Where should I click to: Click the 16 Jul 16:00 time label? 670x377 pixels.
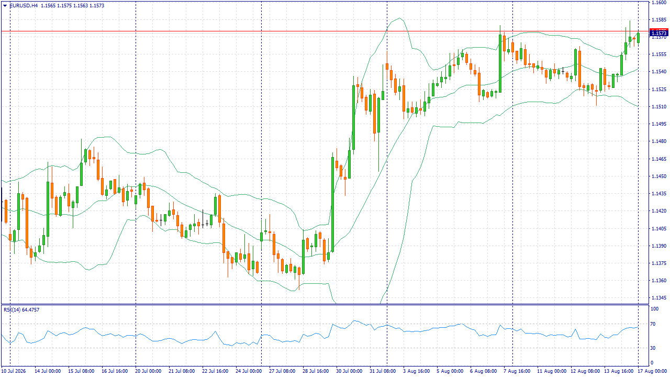coord(115,371)
